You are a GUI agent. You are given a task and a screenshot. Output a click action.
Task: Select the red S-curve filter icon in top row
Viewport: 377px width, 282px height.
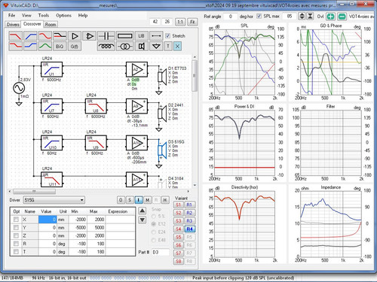click(45, 36)
